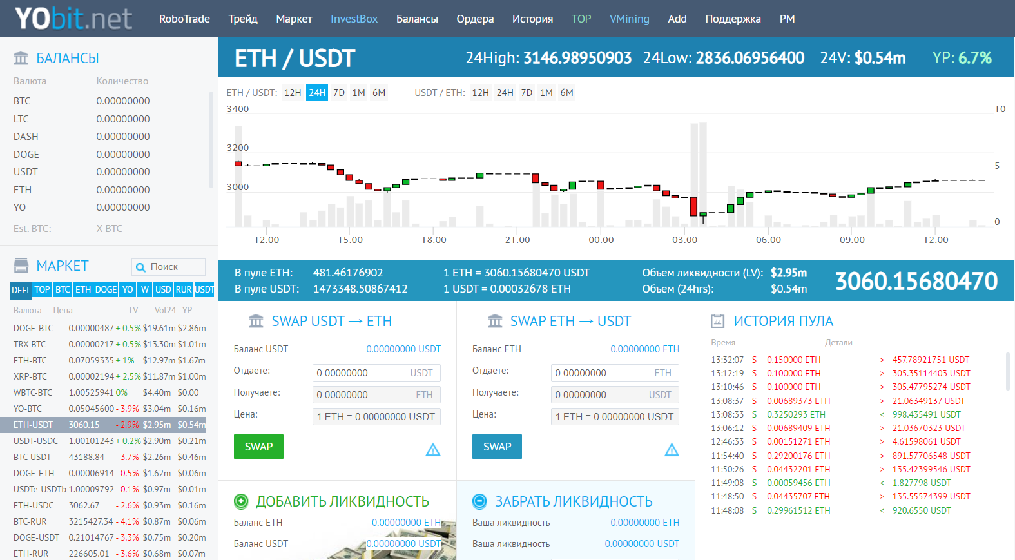The image size is (1015, 560).
Task: Select 6M range for ETH / USDT chart
Action: tap(379, 93)
